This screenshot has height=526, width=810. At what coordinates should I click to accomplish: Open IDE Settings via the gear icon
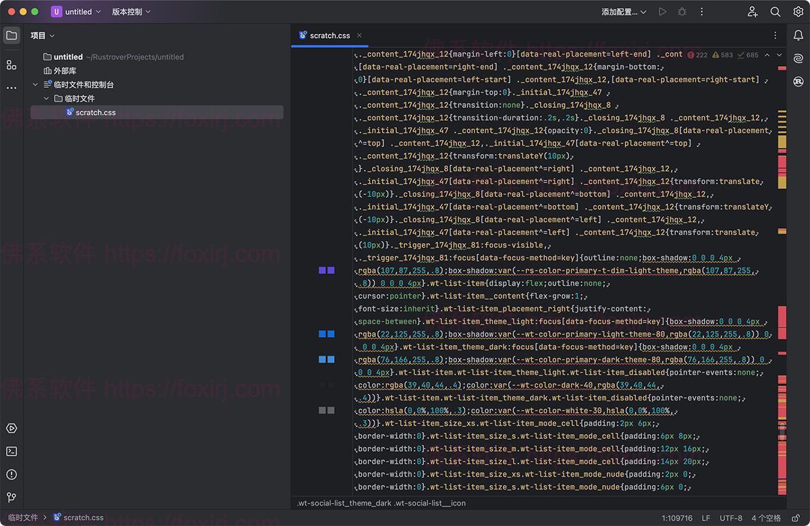pyautogui.click(x=798, y=11)
